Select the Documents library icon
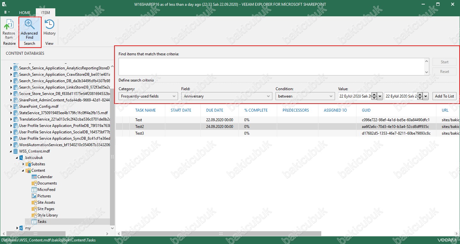This screenshot has width=460, height=244. [x=34, y=183]
